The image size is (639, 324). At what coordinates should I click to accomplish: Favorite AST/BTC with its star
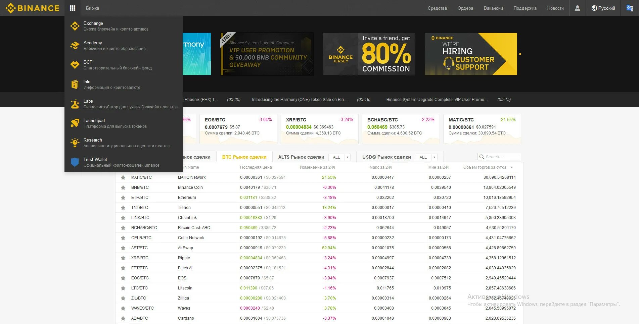tap(123, 248)
